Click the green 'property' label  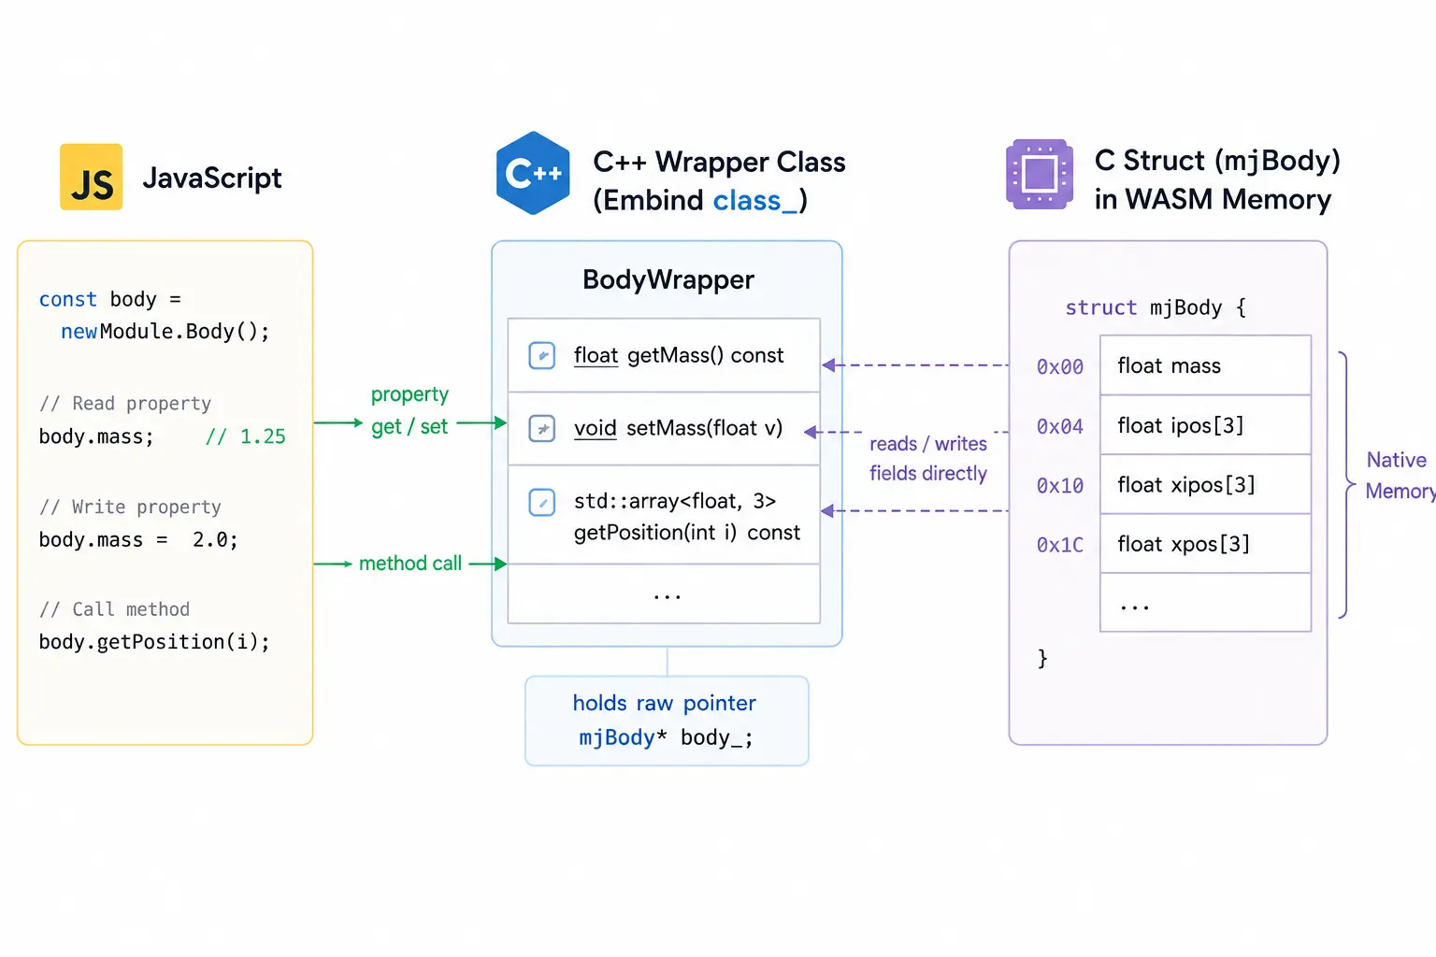click(409, 394)
